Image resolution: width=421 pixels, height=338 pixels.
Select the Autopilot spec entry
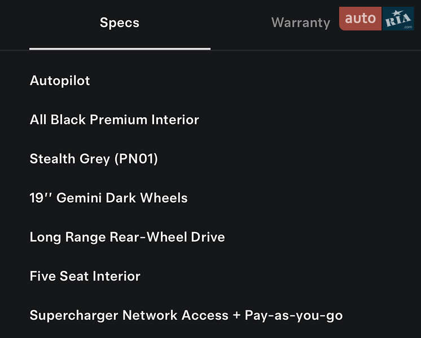60,81
